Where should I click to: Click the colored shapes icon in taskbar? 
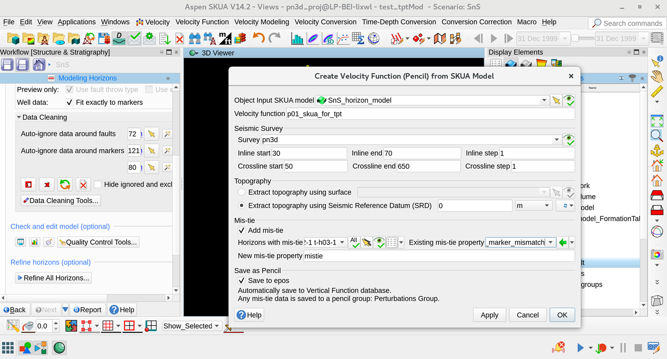click(25, 348)
